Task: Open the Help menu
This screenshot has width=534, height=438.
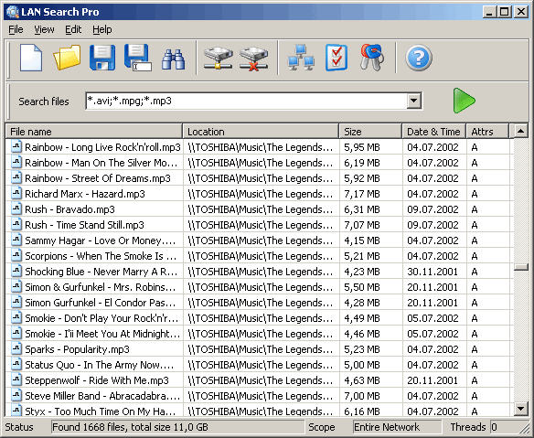Action: [x=102, y=29]
